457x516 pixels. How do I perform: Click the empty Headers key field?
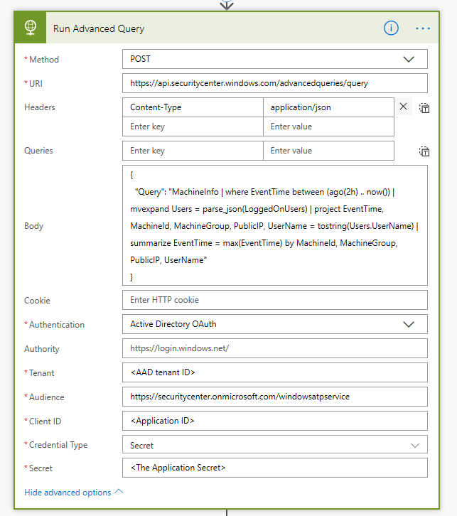click(192, 127)
